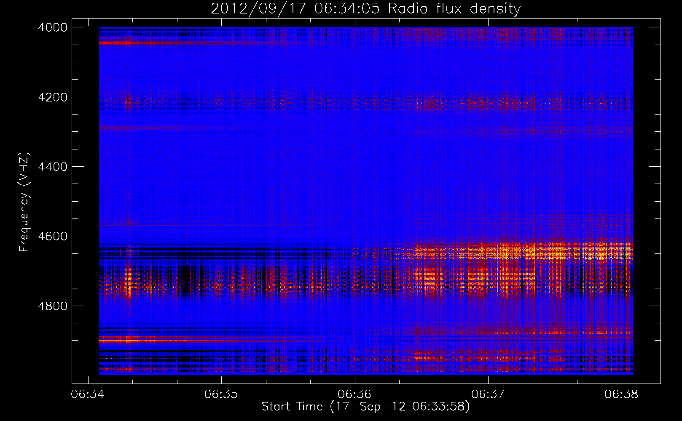The image size is (682, 421).
Task: Click the 06:38 time tick label
Action: tap(621, 394)
